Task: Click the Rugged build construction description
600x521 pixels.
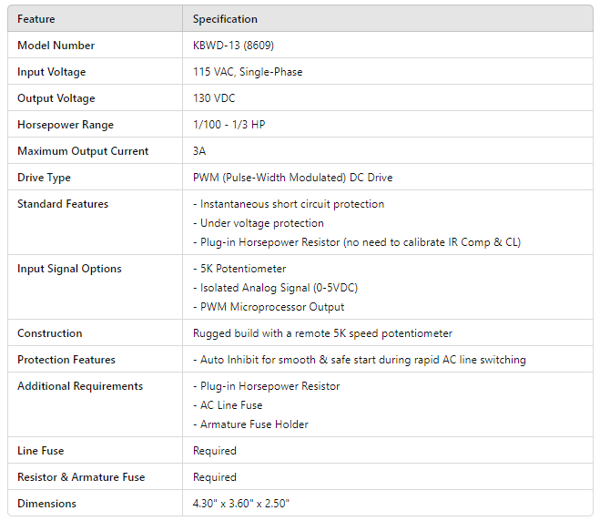Action: (x=322, y=333)
